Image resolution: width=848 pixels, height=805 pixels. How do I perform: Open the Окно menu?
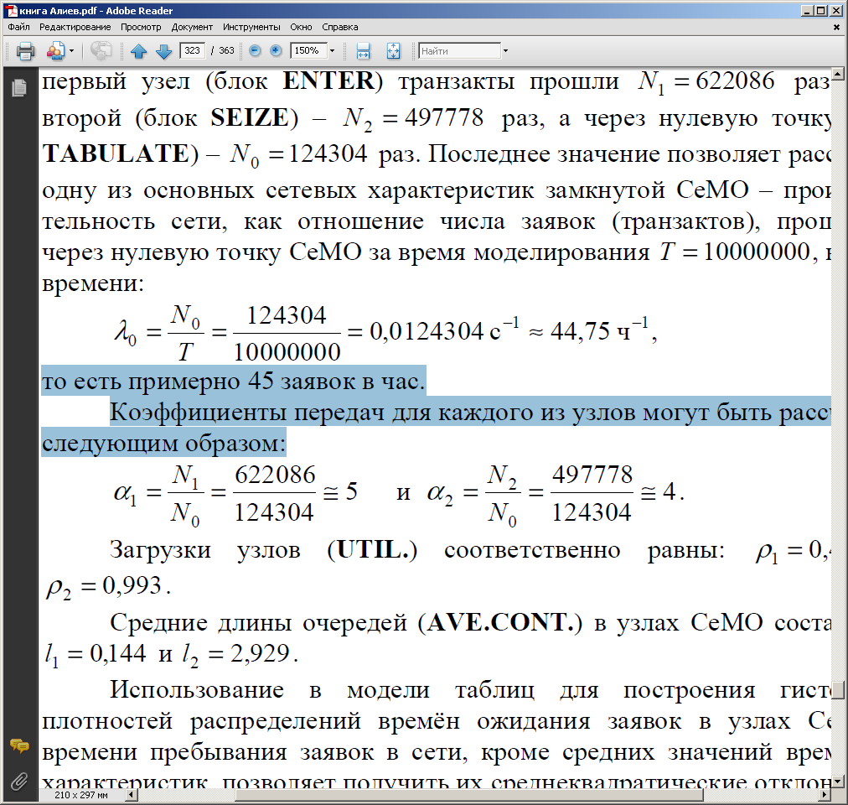click(301, 27)
